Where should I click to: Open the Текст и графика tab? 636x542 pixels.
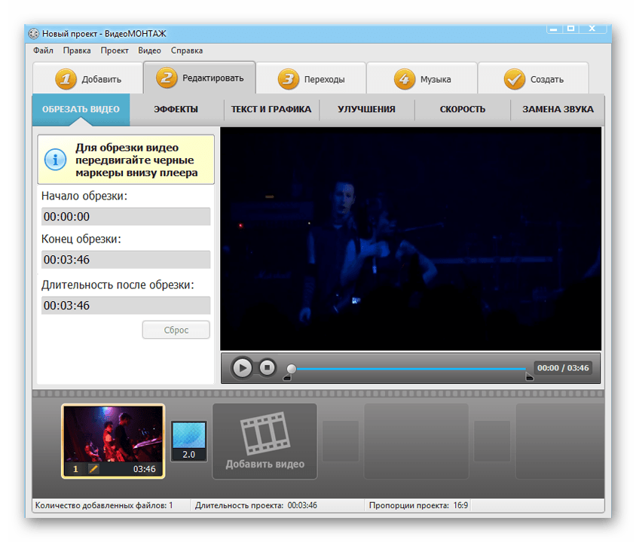point(271,109)
